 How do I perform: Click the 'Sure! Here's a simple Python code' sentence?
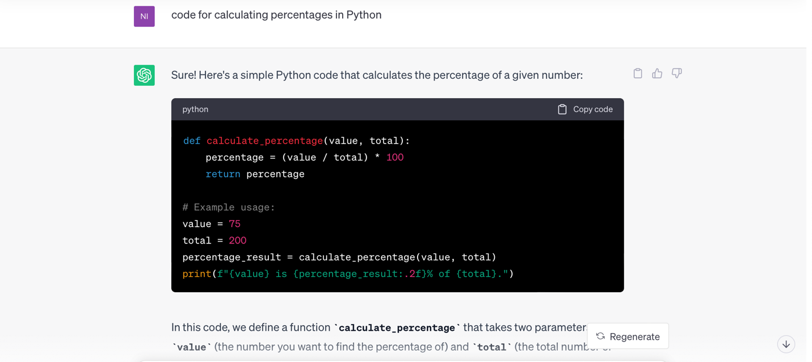[x=377, y=75]
